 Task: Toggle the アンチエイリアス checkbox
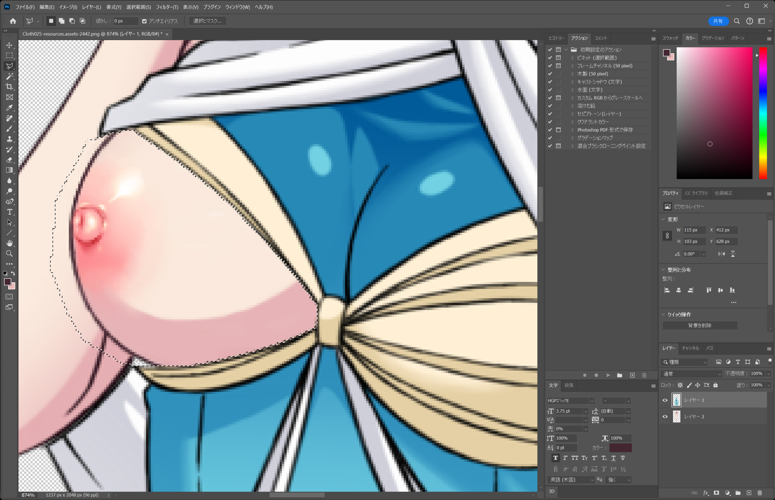click(x=144, y=21)
